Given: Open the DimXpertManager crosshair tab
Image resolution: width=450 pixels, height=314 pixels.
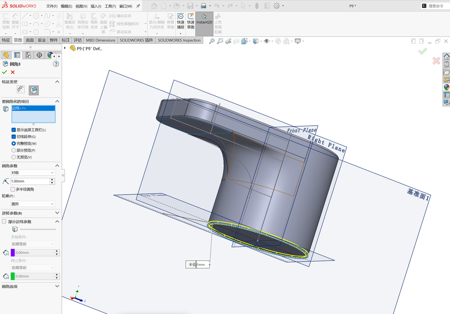Looking at the screenshot, I should pyautogui.click(x=39, y=55).
